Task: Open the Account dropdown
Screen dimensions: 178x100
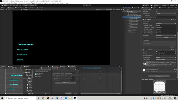Action: [x=157, y=5]
